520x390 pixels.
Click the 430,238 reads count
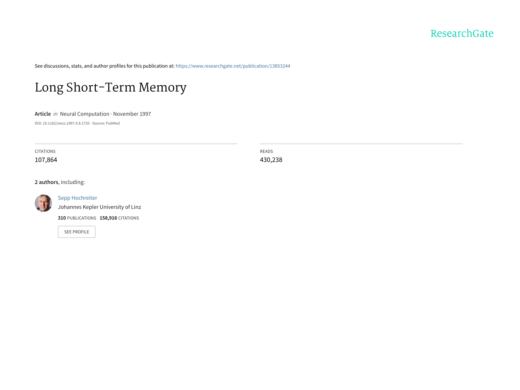tap(271, 160)
